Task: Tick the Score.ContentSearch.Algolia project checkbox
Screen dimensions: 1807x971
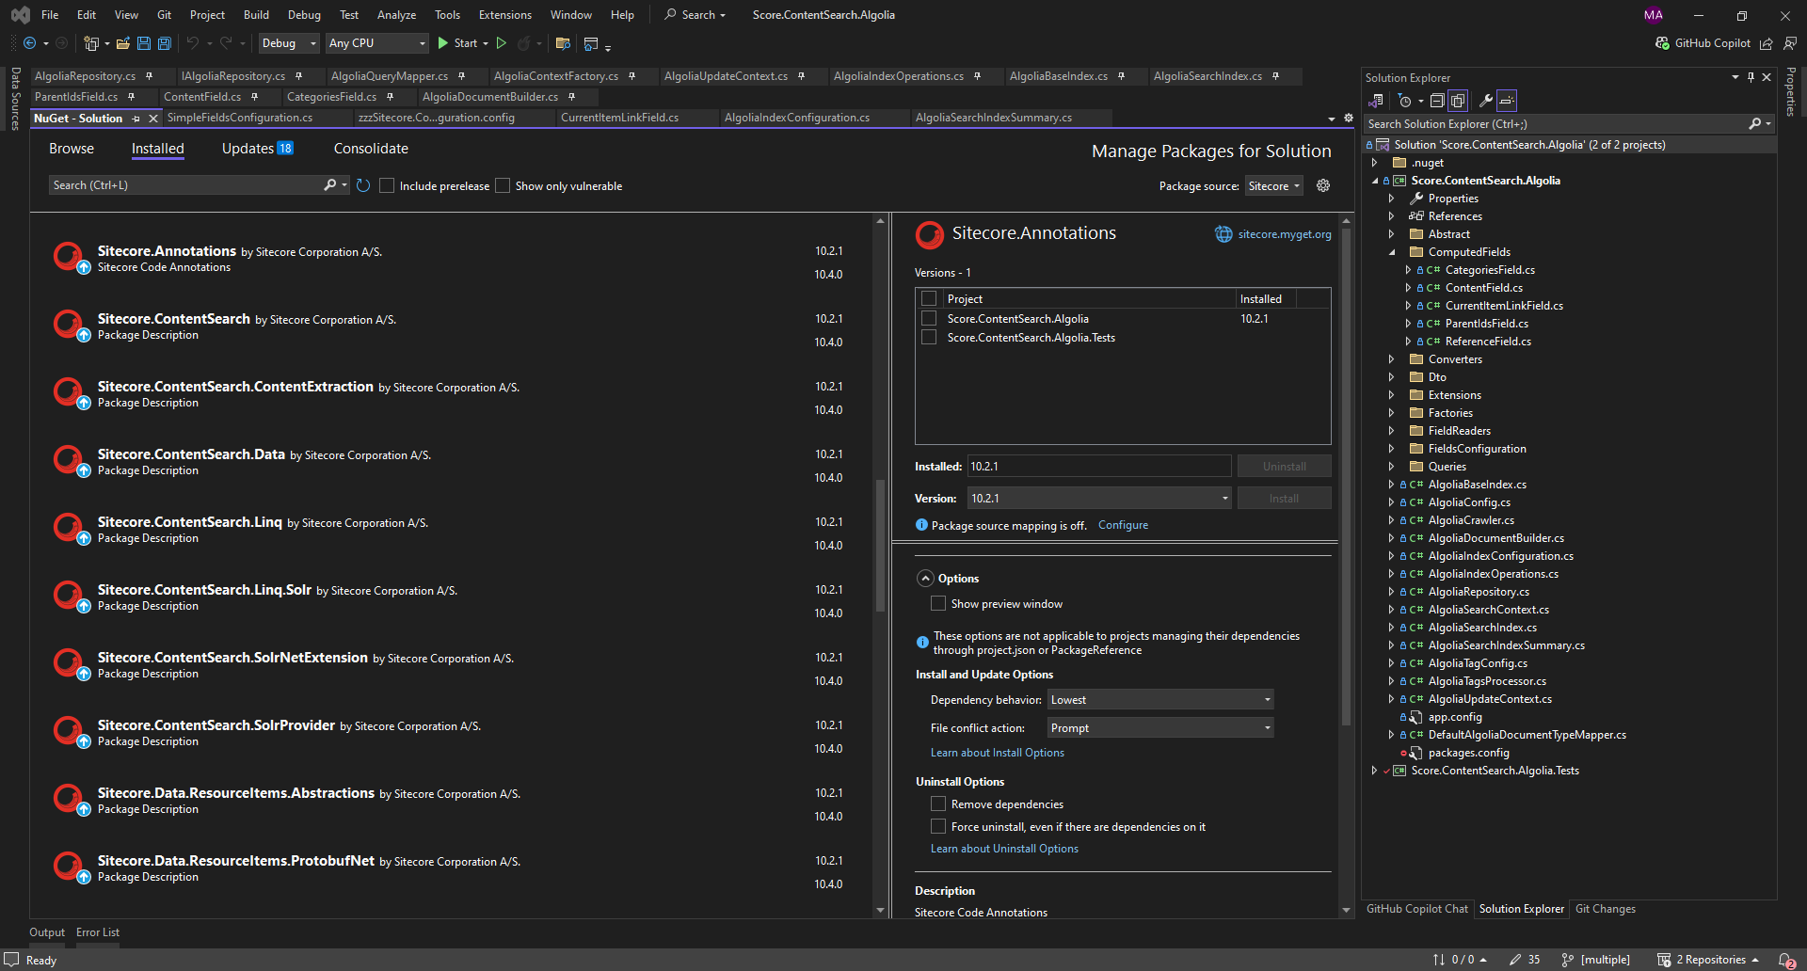Action: tap(929, 319)
